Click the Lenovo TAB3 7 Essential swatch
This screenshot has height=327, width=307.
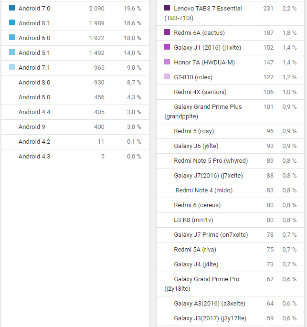tap(167, 8)
